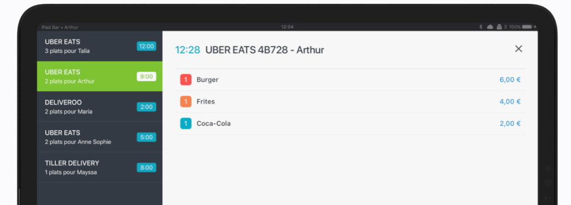Select the Frites order line
The image size is (571, 205).
coord(350,101)
